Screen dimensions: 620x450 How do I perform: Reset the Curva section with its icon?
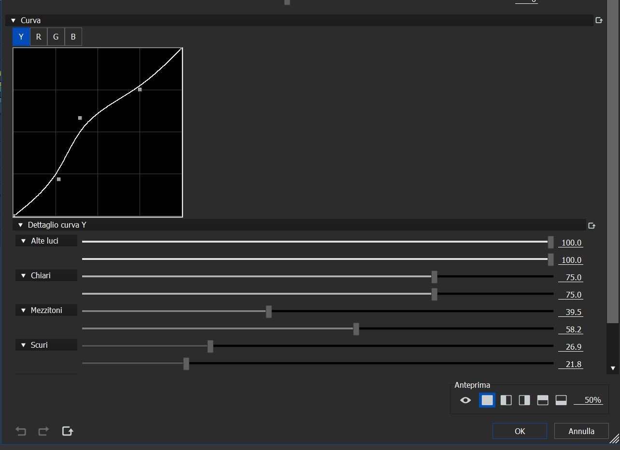click(599, 20)
